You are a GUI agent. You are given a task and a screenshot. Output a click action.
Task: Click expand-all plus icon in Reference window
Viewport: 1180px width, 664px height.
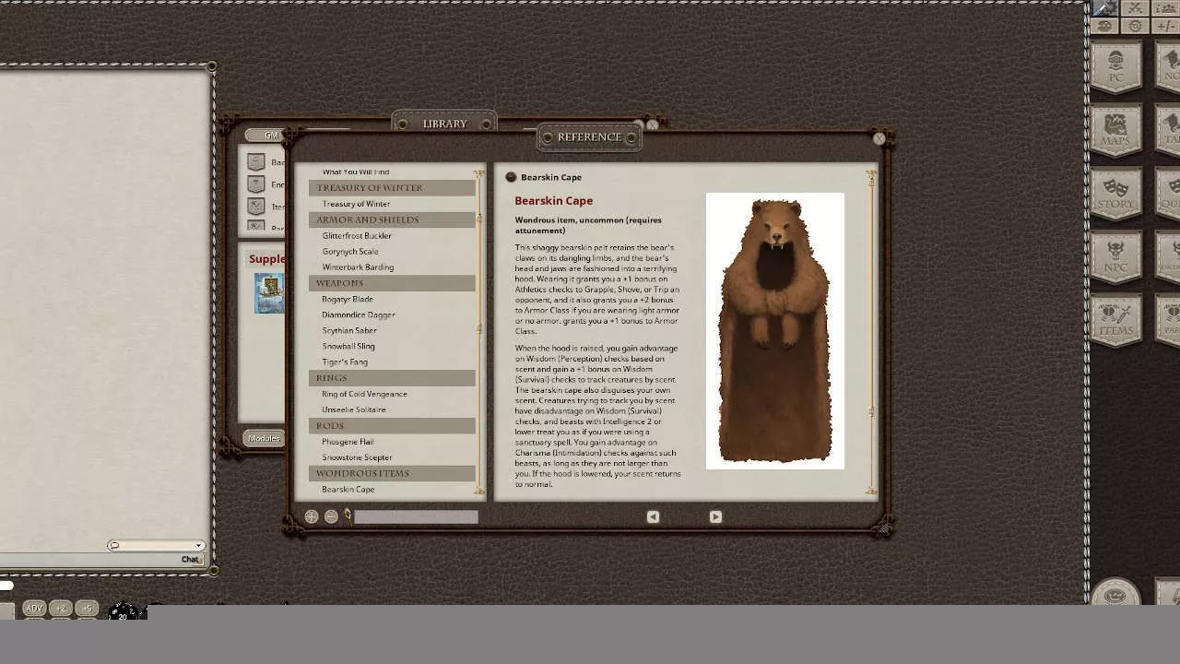pos(312,517)
